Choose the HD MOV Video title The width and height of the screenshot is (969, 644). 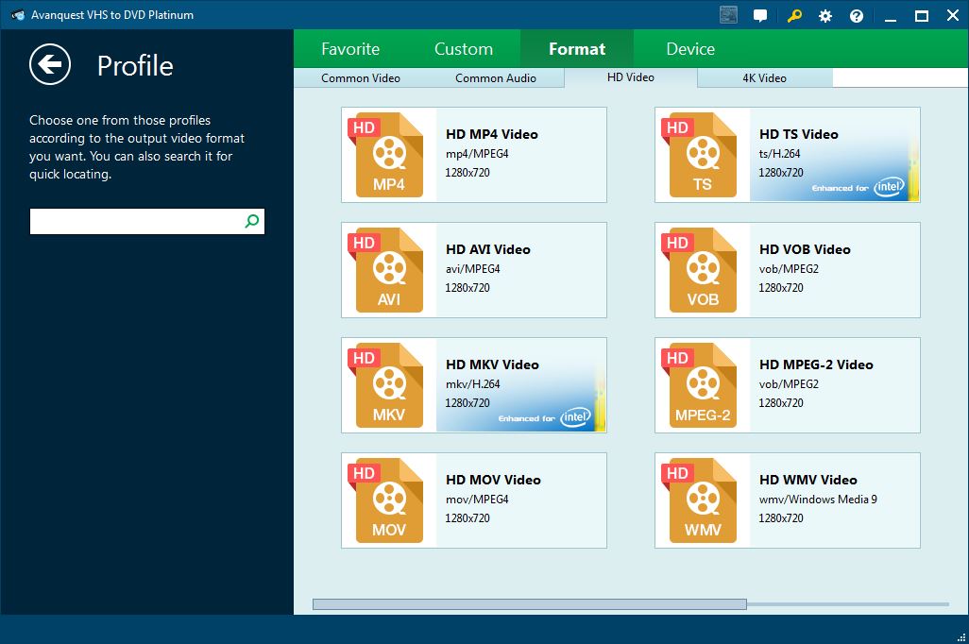coord(493,480)
